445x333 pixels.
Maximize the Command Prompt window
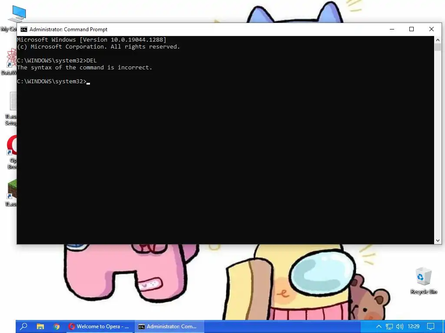(412, 29)
